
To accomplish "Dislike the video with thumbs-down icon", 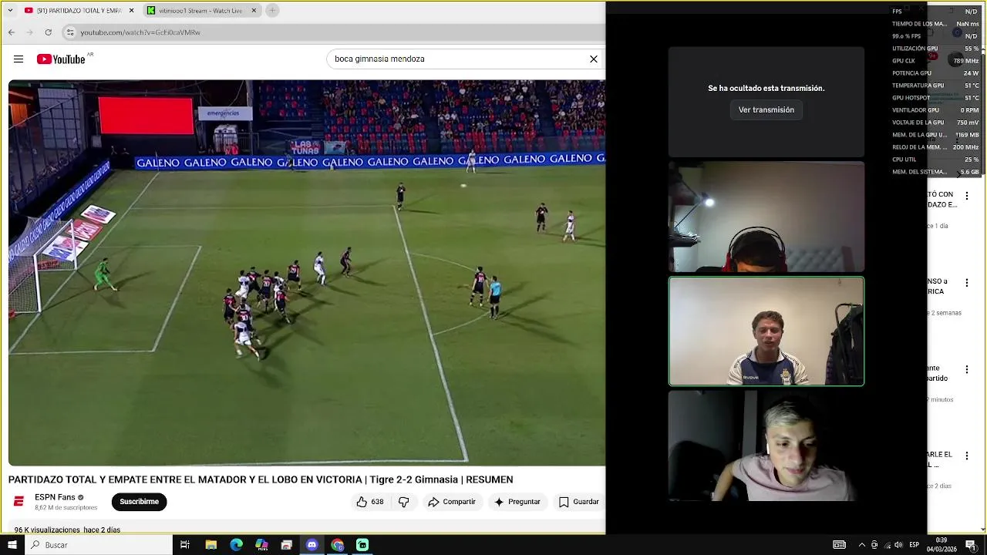I will 403,502.
